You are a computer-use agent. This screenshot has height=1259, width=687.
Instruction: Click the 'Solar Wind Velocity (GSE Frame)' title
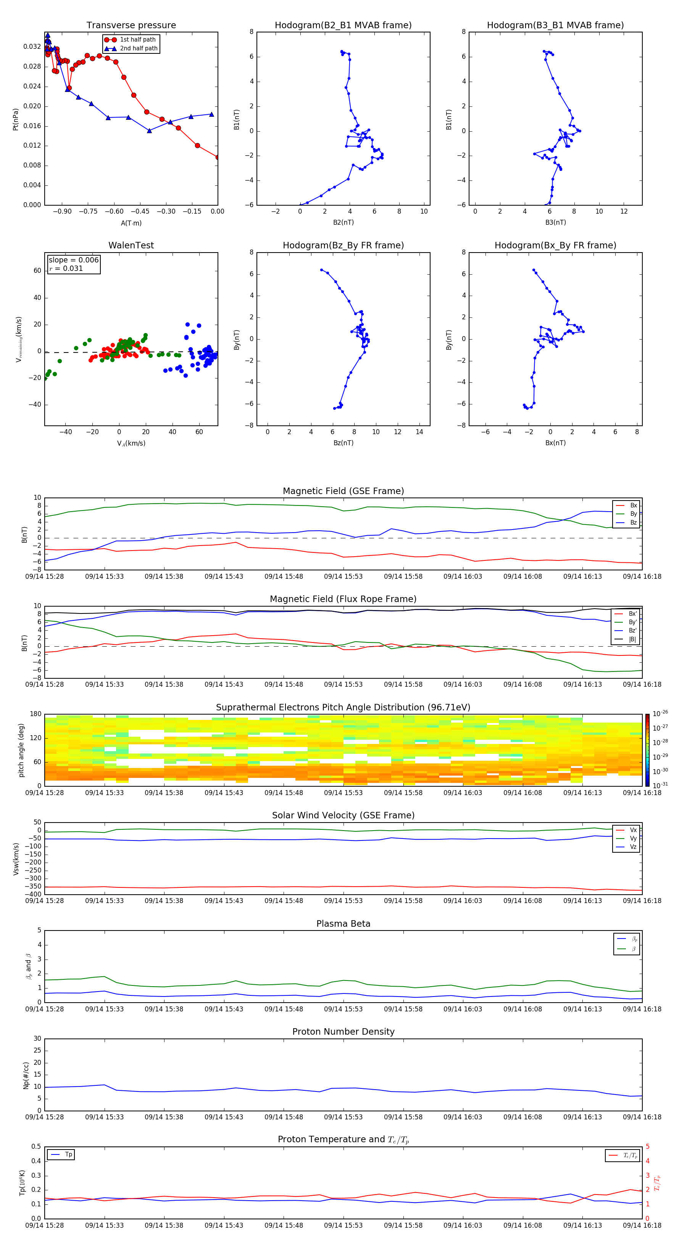343,815
